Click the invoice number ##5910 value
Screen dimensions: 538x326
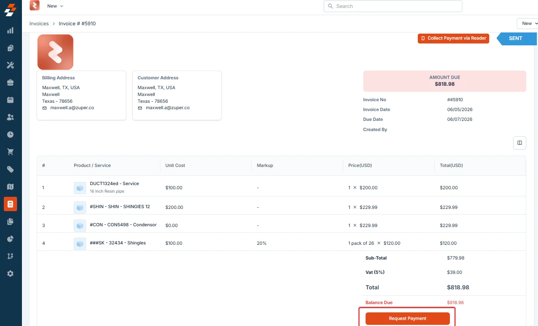coord(455,100)
